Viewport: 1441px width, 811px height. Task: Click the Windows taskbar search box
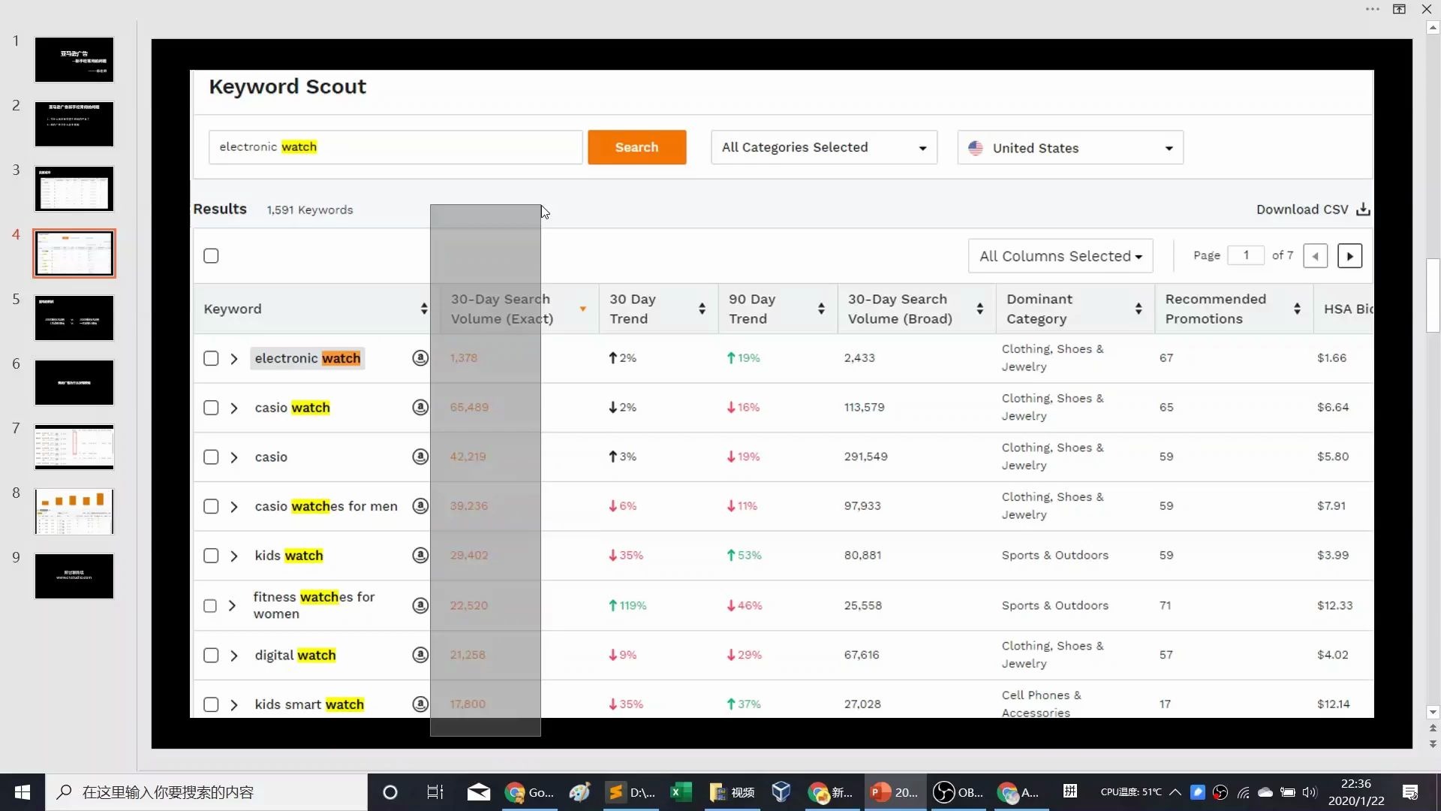click(x=206, y=792)
